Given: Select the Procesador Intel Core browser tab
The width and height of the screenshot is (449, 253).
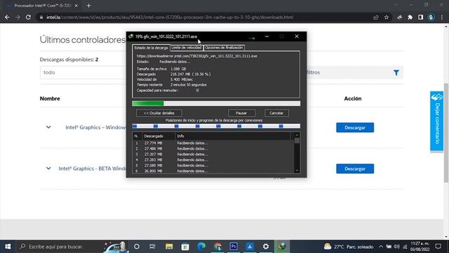Looking at the screenshot, I should [42, 6].
